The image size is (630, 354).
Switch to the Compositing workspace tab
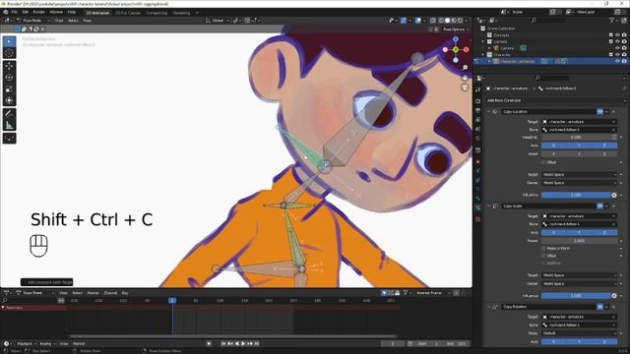pos(157,13)
